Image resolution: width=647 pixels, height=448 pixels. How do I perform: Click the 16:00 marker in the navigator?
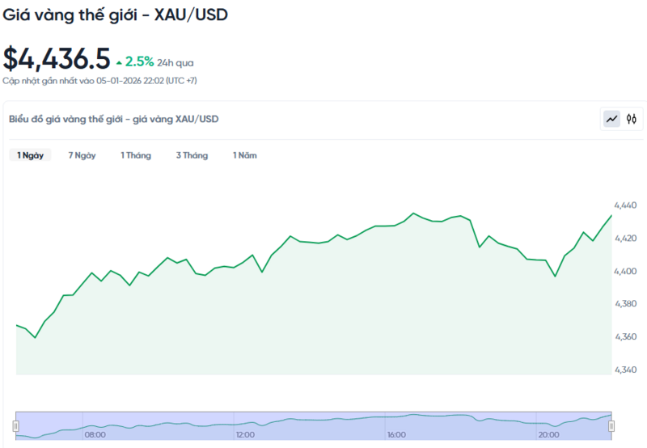pos(396,435)
